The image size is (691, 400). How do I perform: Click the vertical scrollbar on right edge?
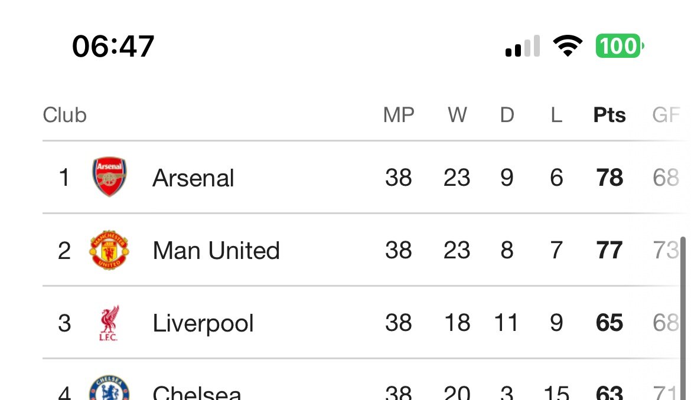[683, 318]
